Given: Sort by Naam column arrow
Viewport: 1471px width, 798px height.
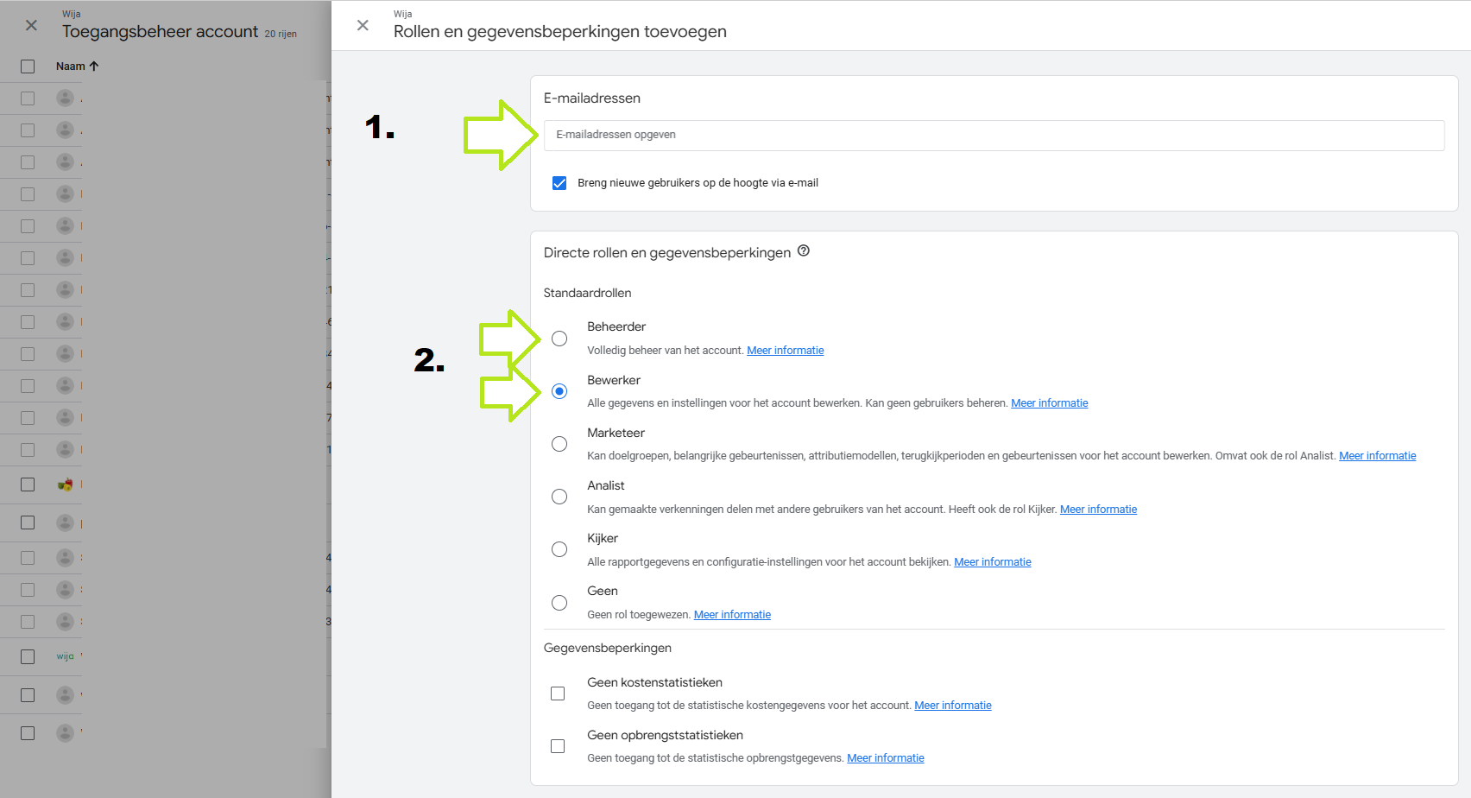Looking at the screenshot, I should (x=94, y=66).
